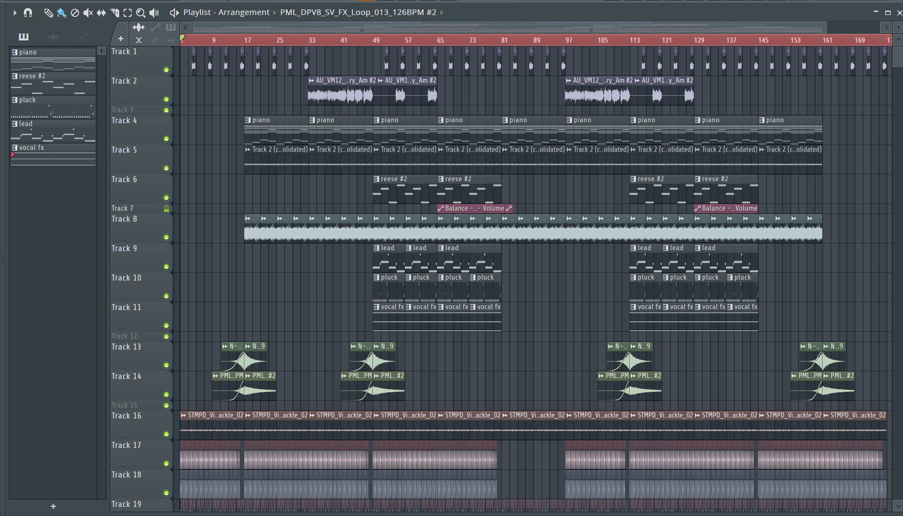Show automation clips in picker panel
The image size is (903, 516).
(x=82, y=36)
